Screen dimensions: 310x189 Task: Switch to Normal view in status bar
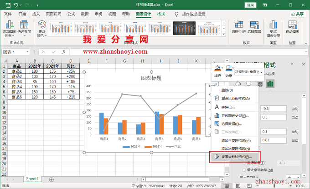click(x=227, y=186)
